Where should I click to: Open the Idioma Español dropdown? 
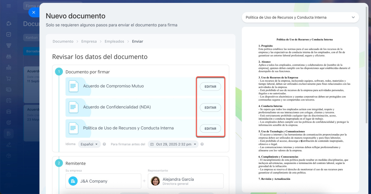(x=89, y=144)
